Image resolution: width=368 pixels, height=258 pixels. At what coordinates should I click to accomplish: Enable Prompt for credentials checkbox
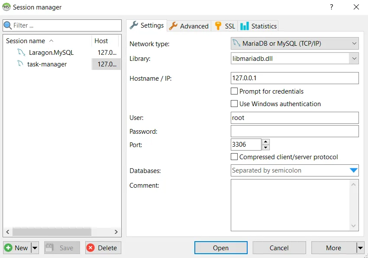pos(234,91)
